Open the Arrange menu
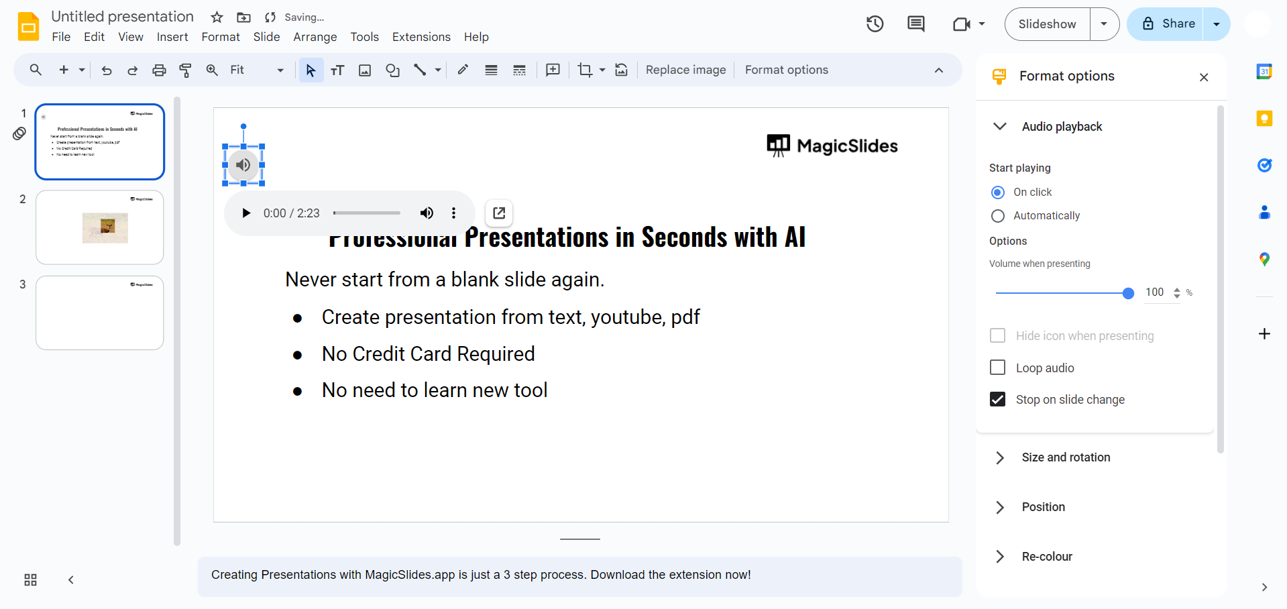 coord(315,37)
